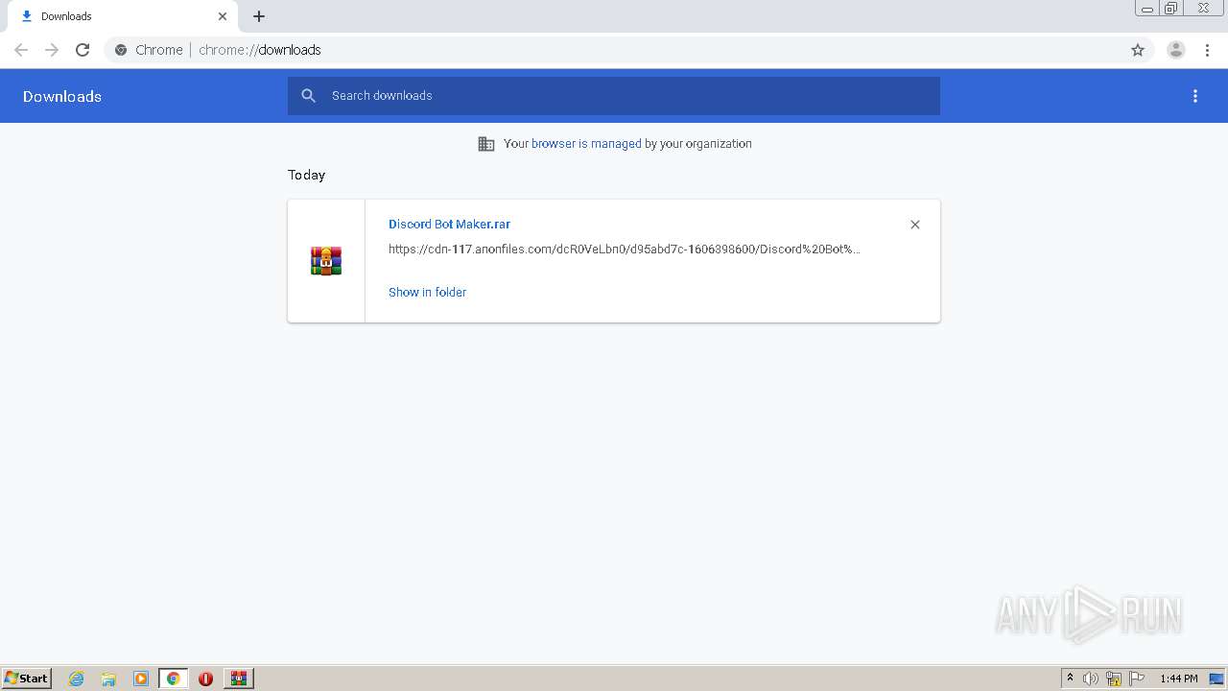Screen dimensions: 1228x691
Task: Click the volume speaker tray icon
Action: point(1091,679)
